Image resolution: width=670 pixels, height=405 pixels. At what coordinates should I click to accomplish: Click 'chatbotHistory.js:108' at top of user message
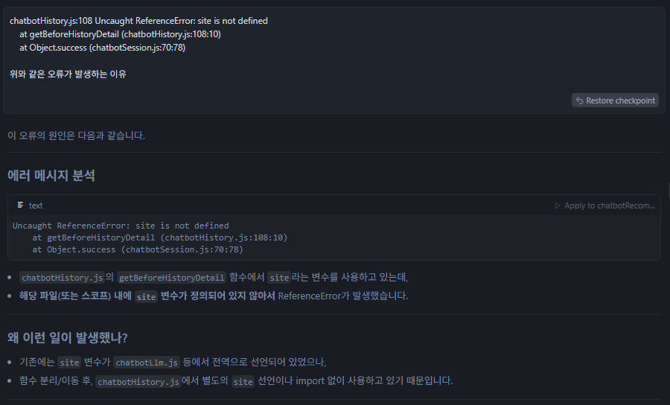click(50, 21)
